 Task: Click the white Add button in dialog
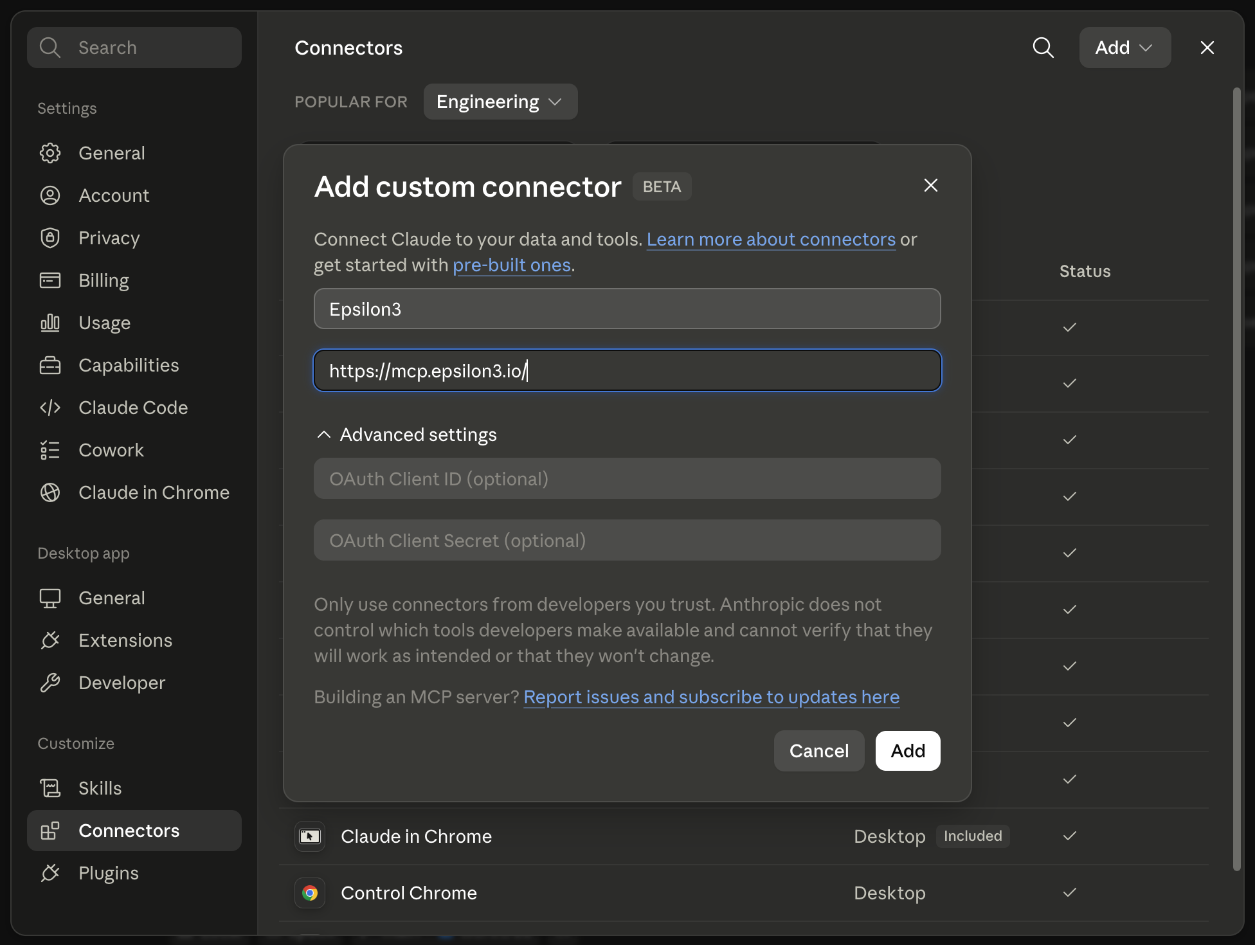tap(908, 751)
